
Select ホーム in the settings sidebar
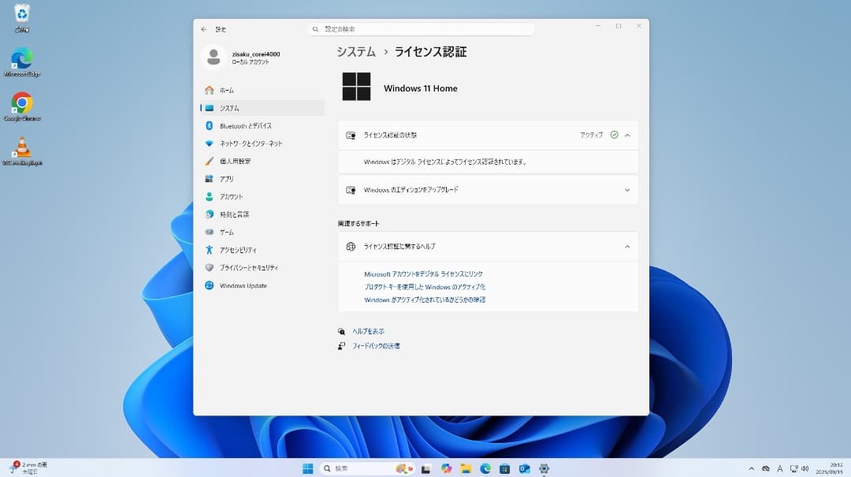pos(262,90)
